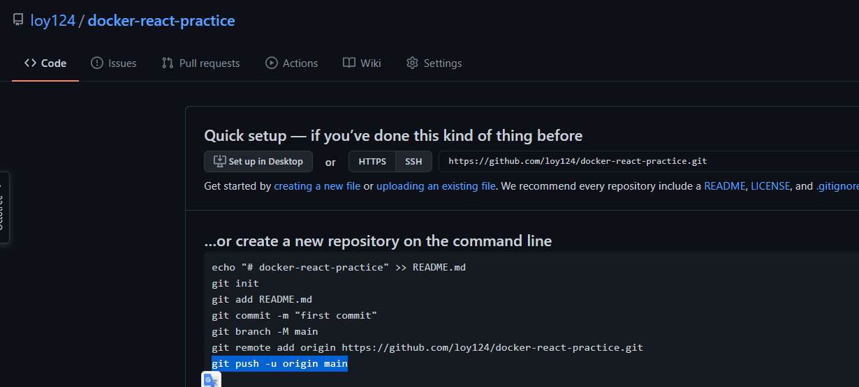Open the README recommendation link
The height and width of the screenshot is (387, 859).
click(726, 186)
